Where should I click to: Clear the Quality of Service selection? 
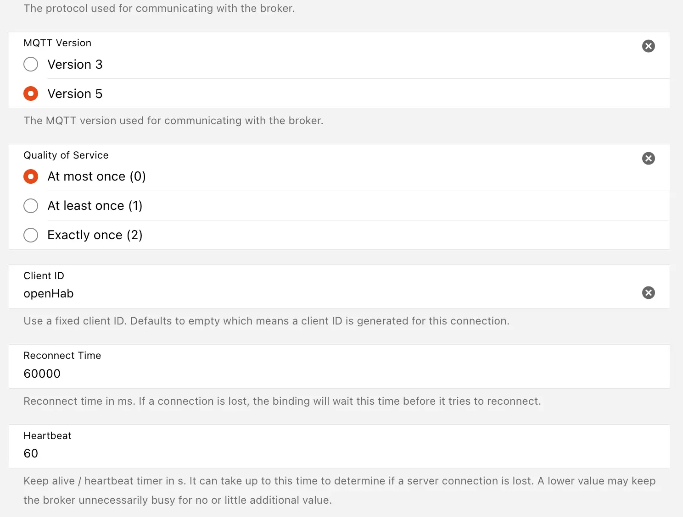click(648, 159)
